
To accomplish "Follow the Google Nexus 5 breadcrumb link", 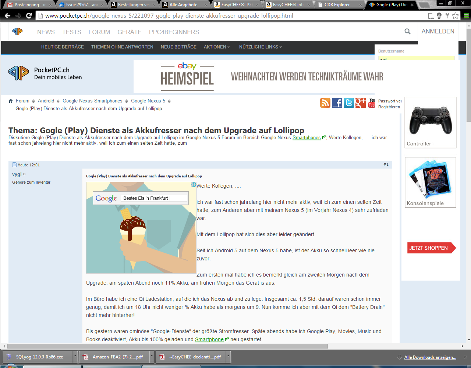I will pyautogui.click(x=148, y=101).
